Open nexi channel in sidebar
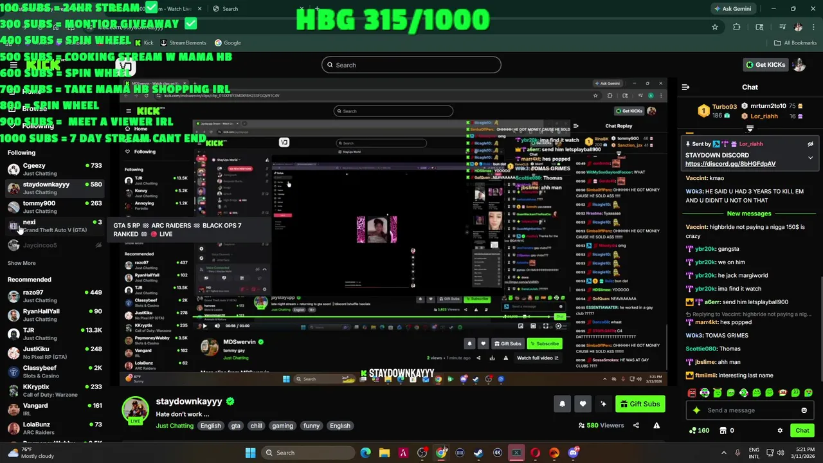Screen dimensions: 823x463 coord(55,226)
